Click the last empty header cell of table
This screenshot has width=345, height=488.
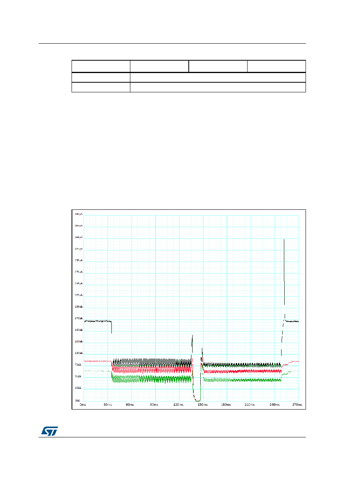coord(277,66)
